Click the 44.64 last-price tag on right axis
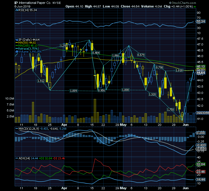Viewport: 209px width, 191px height. (201, 73)
